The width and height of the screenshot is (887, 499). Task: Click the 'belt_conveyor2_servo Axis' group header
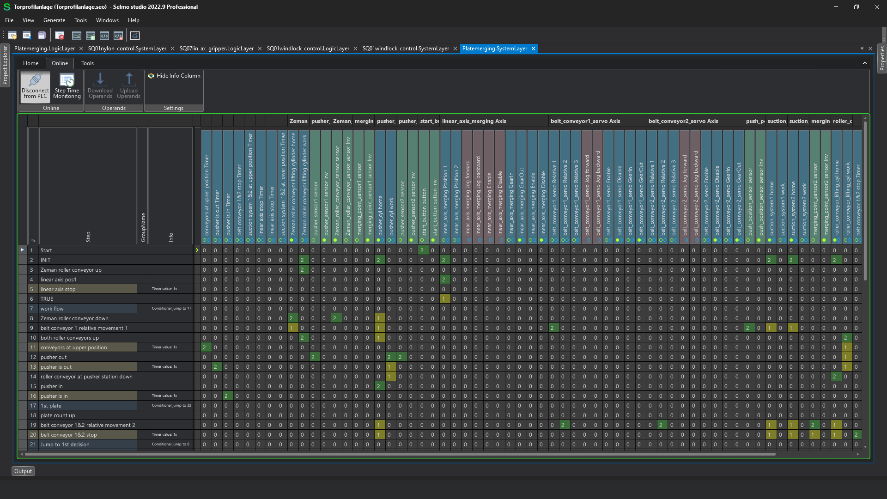[x=695, y=121]
